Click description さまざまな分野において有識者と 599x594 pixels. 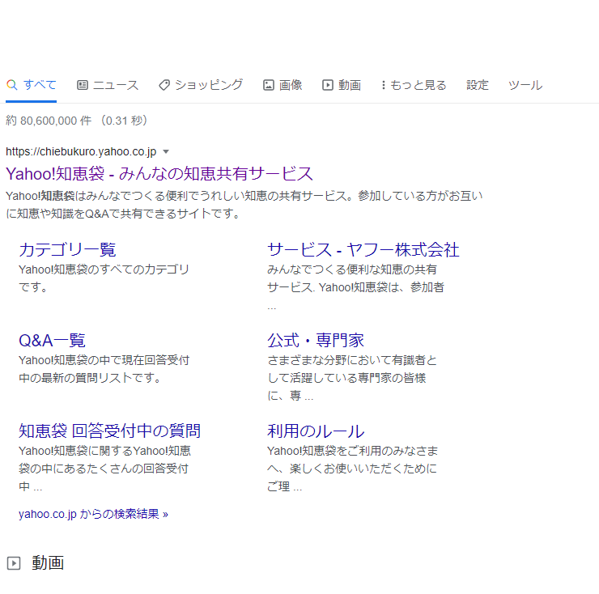[352, 378]
